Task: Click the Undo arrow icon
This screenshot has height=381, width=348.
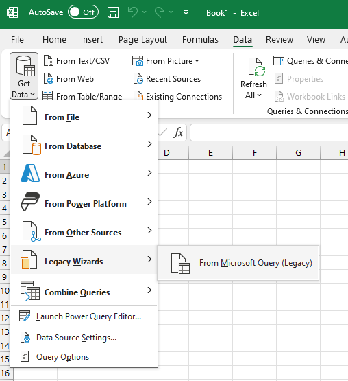Action: point(133,12)
